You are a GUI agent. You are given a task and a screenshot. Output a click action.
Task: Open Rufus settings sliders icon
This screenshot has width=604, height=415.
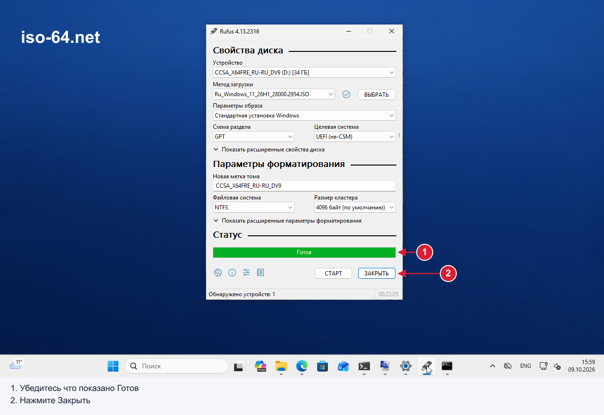pos(246,273)
